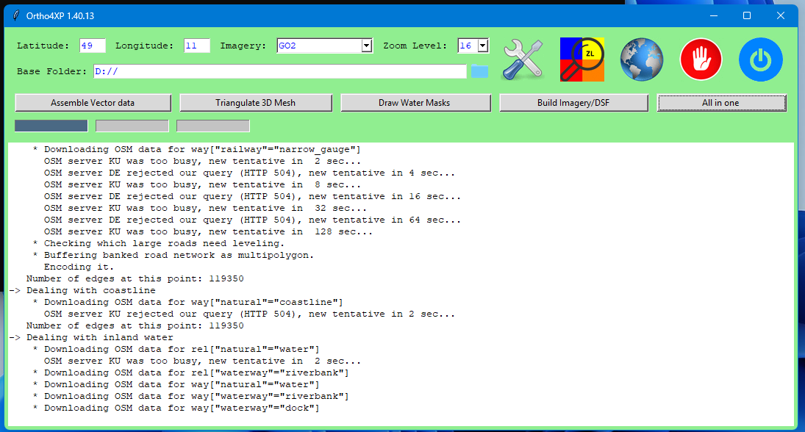Image resolution: width=805 pixels, height=432 pixels.
Task: Click log line '-> Dealing with coastline'
Action: tap(82, 290)
